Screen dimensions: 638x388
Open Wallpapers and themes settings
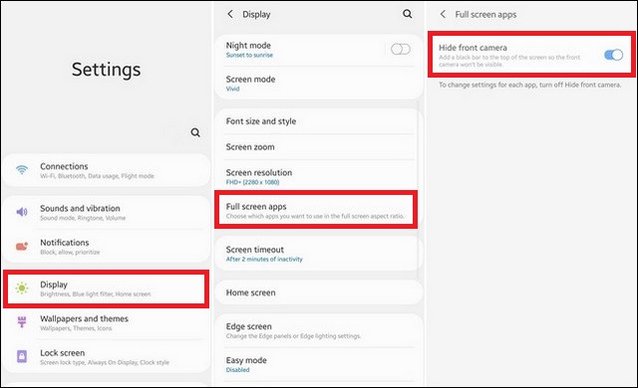click(107, 322)
